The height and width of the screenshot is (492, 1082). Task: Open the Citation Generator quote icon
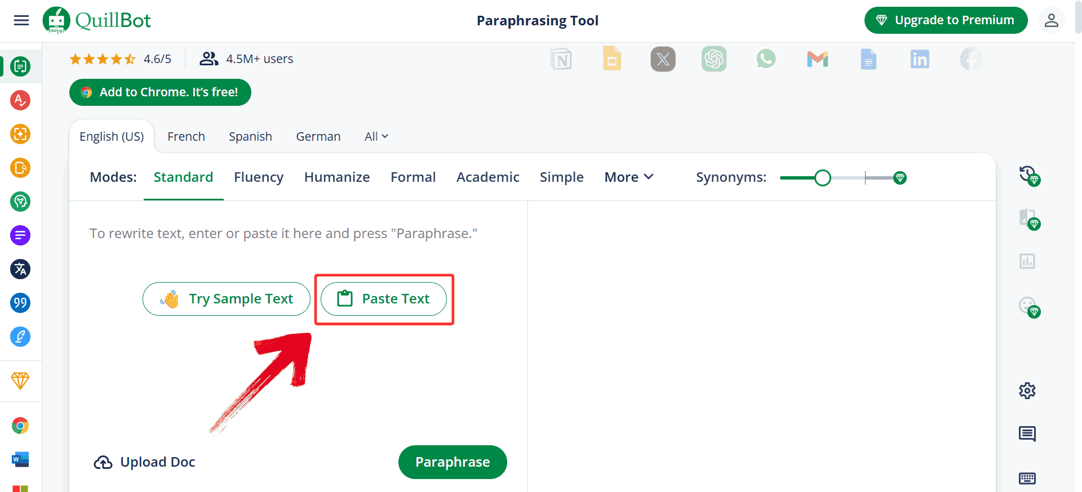[x=20, y=303]
